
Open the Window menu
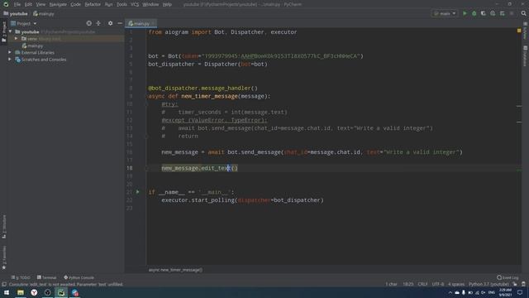coord(150,4)
